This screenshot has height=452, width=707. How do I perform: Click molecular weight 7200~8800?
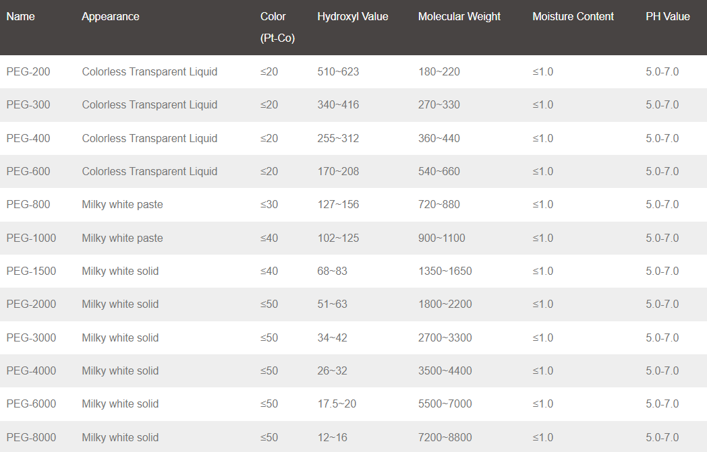tap(445, 437)
